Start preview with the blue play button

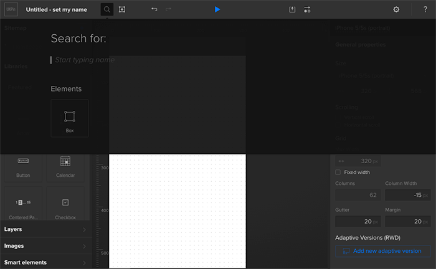click(217, 9)
